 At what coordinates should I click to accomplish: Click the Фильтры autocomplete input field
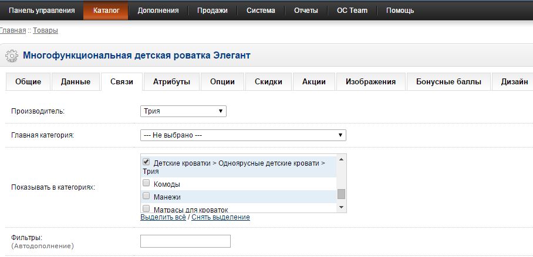pyautogui.click(x=185, y=241)
